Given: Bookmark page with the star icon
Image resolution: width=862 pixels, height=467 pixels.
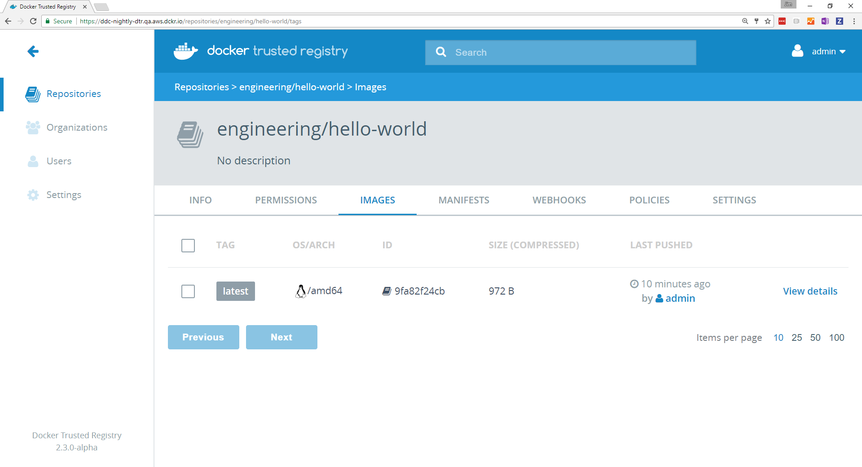Looking at the screenshot, I should (x=768, y=21).
